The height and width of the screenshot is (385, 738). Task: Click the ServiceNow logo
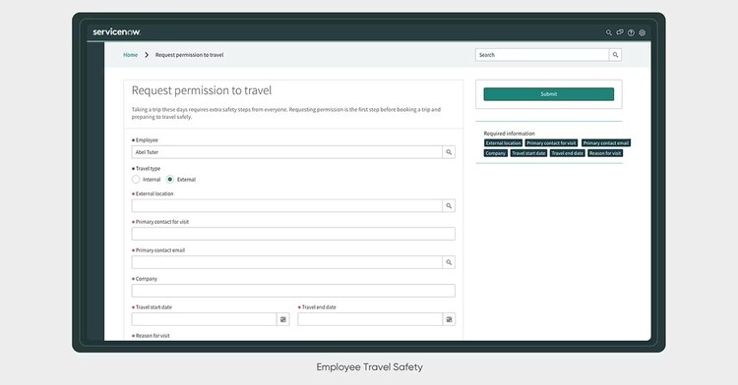(116, 32)
